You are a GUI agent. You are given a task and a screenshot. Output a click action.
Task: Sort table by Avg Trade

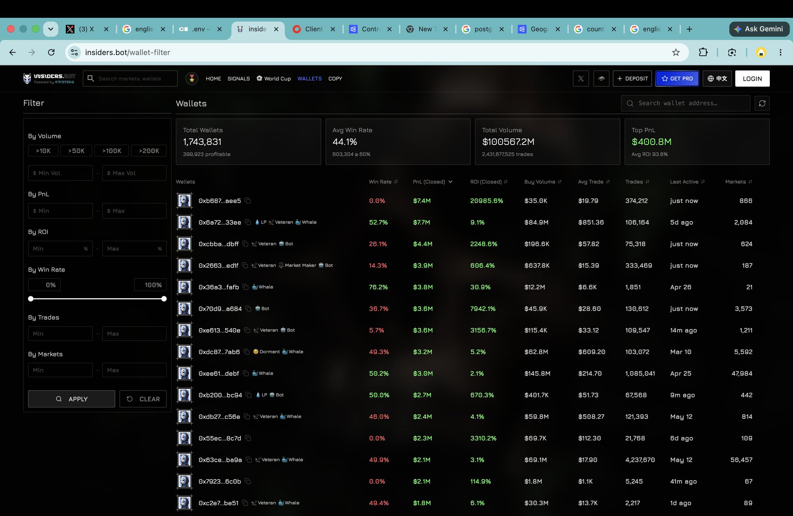pyautogui.click(x=594, y=182)
